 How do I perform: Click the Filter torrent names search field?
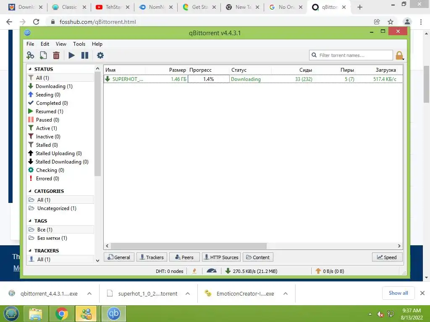pyautogui.click(x=351, y=55)
